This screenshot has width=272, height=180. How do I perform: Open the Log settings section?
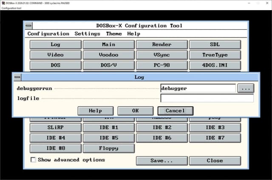56,45
